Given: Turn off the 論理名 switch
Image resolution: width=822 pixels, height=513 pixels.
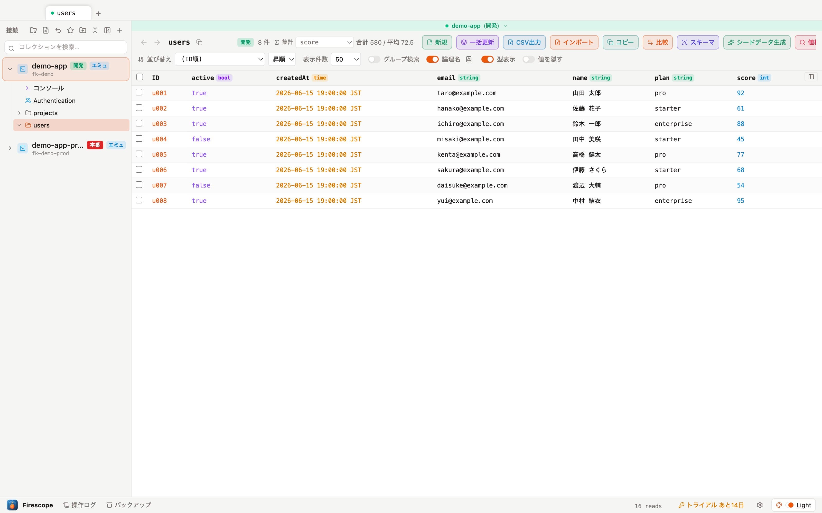Looking at the screenshot, I should 432,59.
